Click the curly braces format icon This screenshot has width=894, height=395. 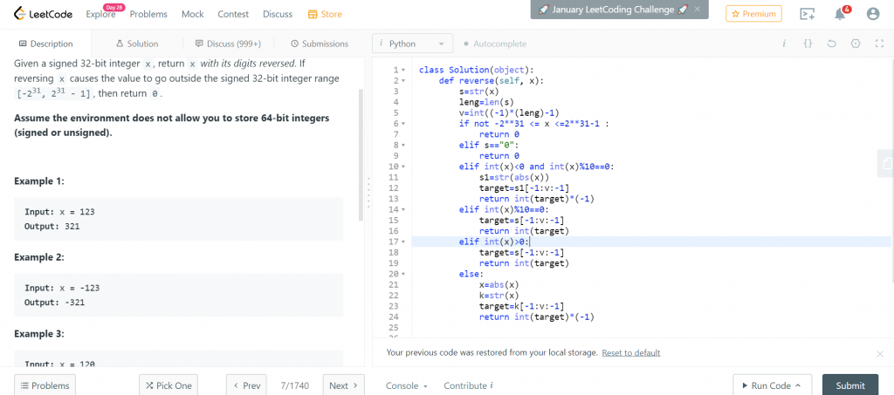808,44
